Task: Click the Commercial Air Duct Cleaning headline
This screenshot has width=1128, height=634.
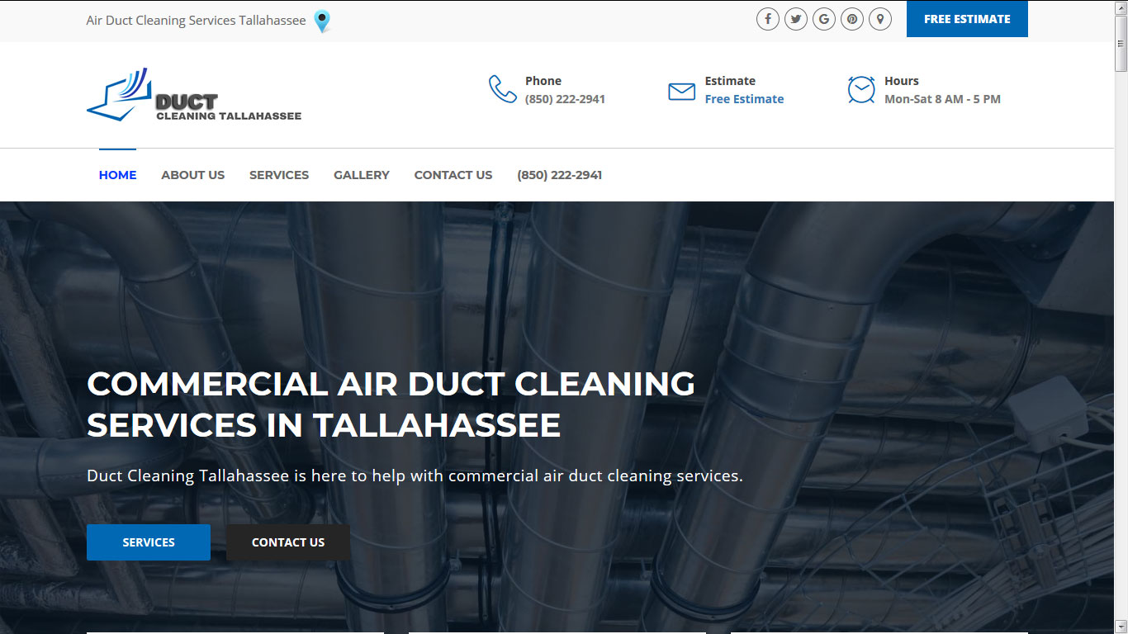Action: pyautogui.click(x=391, y=405)
